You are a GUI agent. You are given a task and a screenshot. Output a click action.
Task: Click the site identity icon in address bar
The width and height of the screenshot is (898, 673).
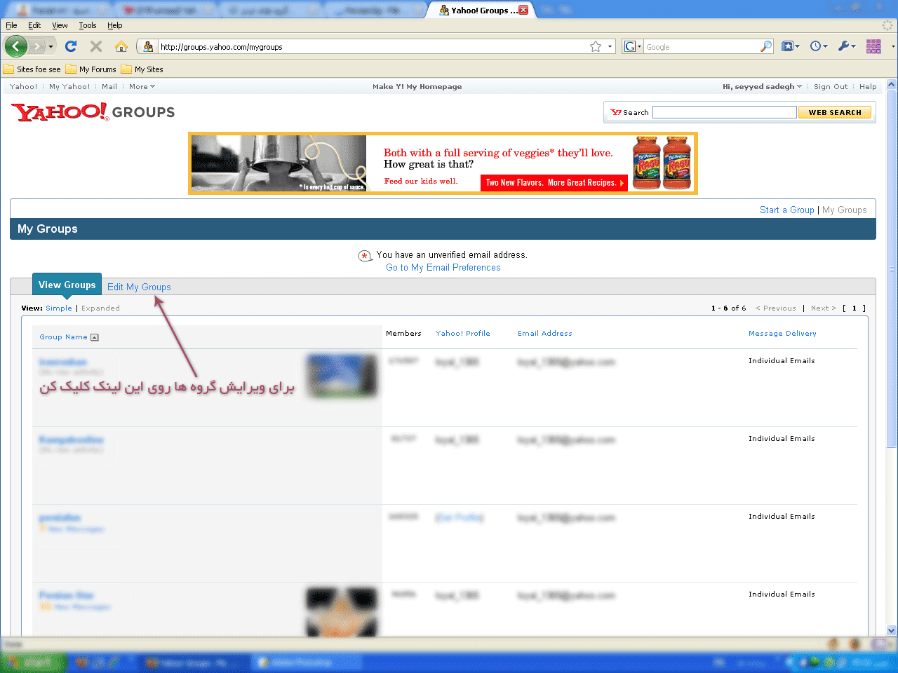click(x=148, y=47)
